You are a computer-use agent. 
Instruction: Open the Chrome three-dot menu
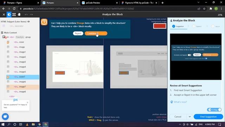[x=221, y=9]
